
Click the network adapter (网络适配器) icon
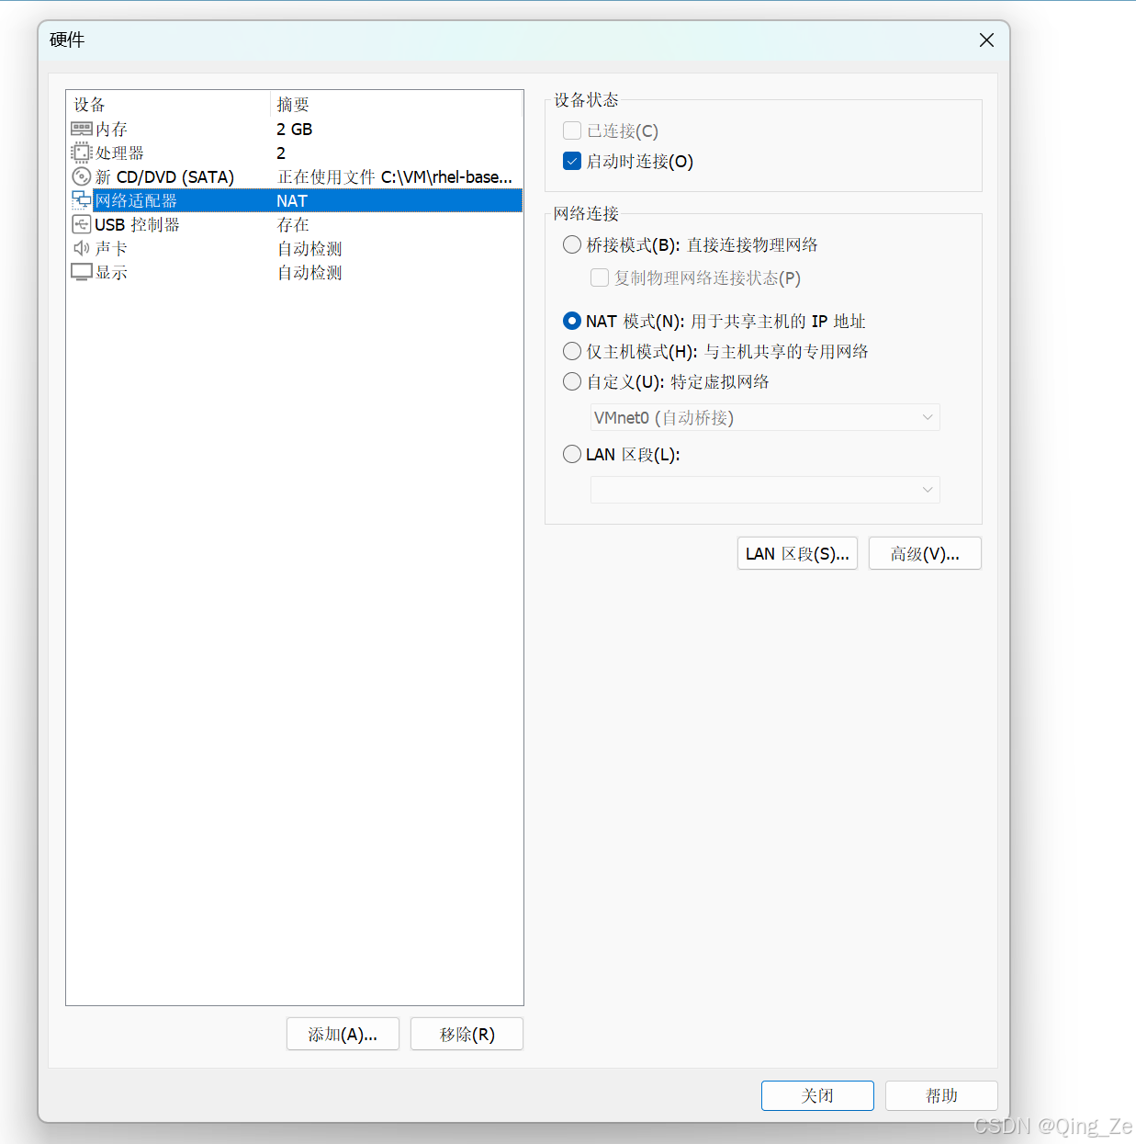click(x=82, y=200)
